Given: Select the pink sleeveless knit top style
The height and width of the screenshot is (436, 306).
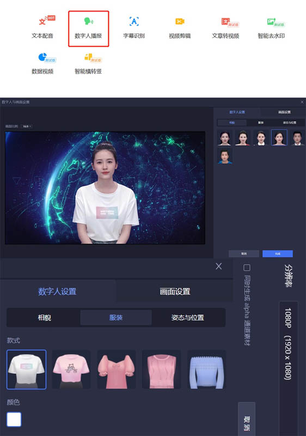Looking at the screenshot, I should 161,370.
